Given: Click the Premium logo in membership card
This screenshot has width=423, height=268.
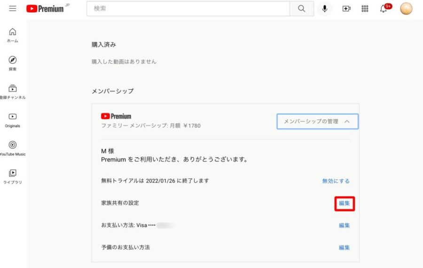Looking at the screenshot, I should 116,116.
